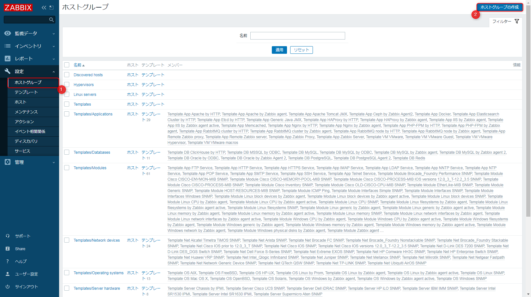Check the Templates/Operating systems row checkbox

point(67,273)
